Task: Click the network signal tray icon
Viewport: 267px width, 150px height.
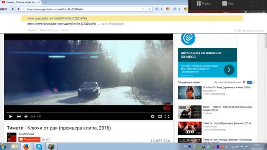Action: point(232,147)
